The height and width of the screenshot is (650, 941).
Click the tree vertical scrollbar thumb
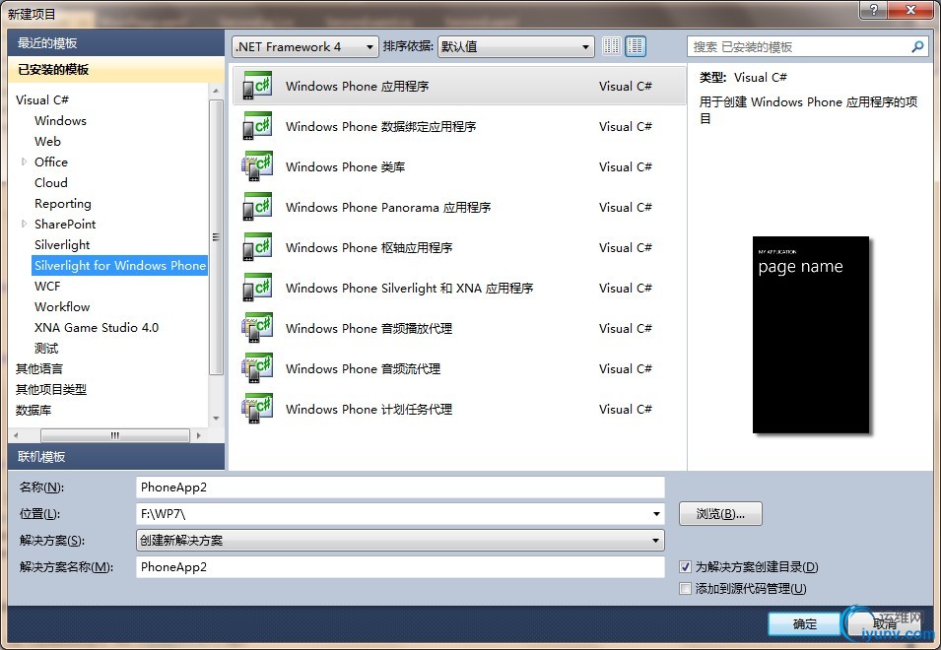[x=216, y=237]
